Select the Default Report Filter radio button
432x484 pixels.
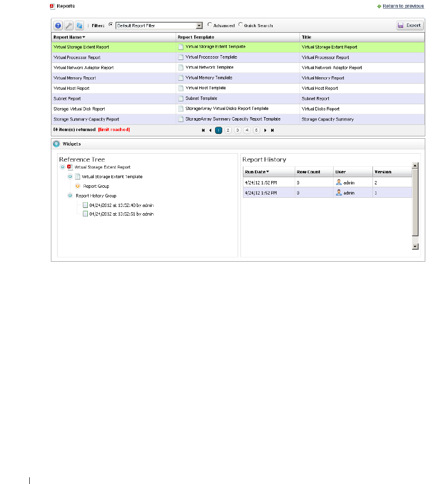coord(111,24)
